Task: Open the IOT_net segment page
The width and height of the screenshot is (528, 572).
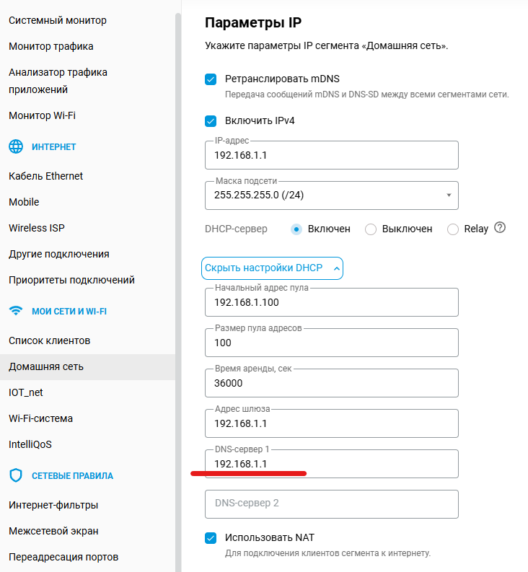Action: (27, 392)
